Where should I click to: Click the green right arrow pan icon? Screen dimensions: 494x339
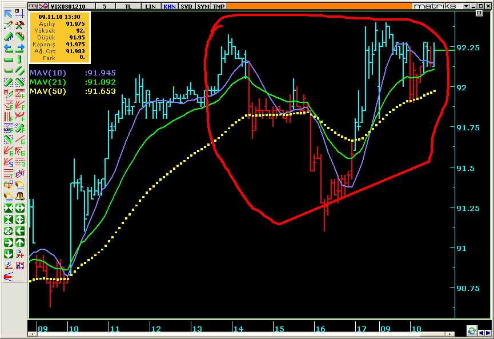pos(9,242)
